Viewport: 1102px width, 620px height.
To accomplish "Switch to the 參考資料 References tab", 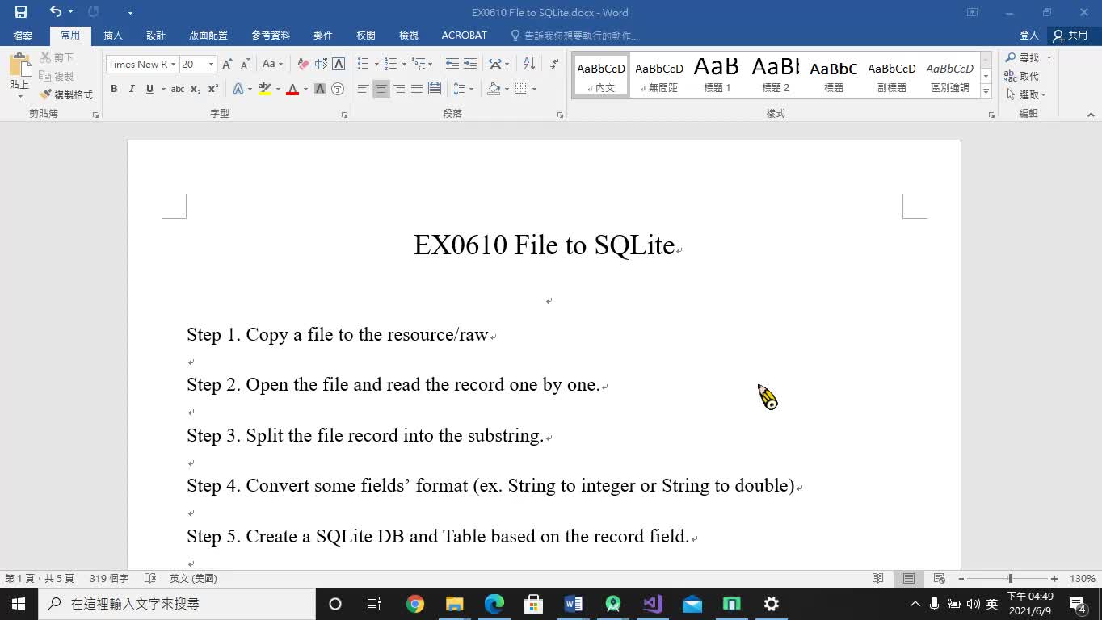I will click(x=271, y=36).
